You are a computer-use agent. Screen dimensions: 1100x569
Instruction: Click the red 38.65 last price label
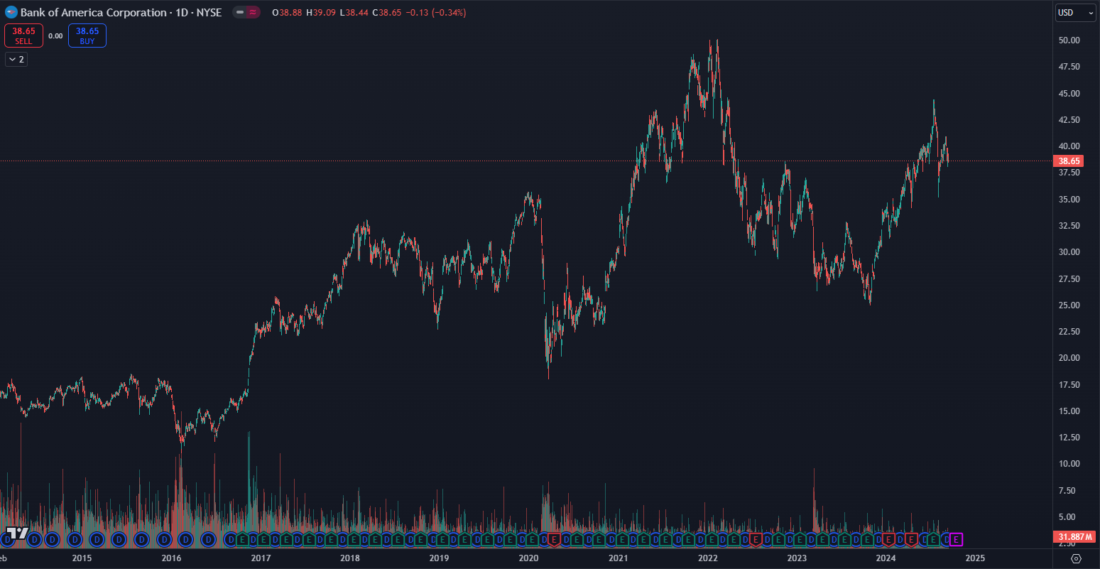click(1069, 161)
